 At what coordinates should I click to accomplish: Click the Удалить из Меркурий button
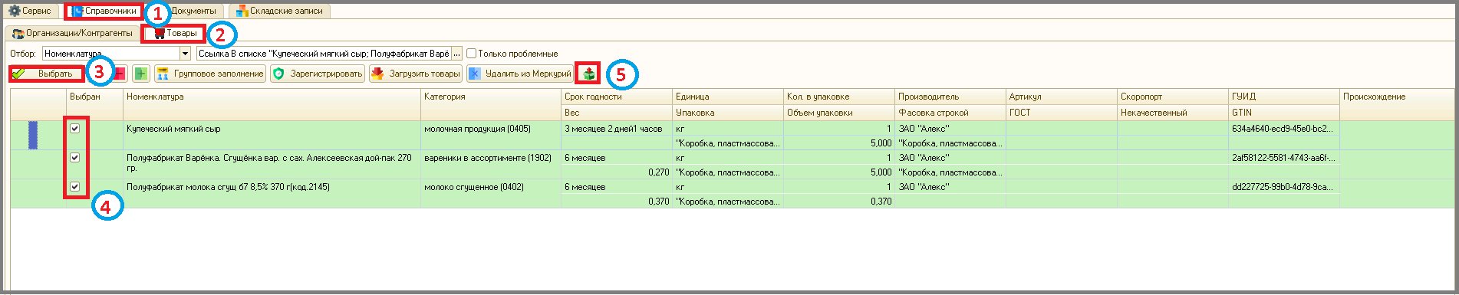pos(519,74)
